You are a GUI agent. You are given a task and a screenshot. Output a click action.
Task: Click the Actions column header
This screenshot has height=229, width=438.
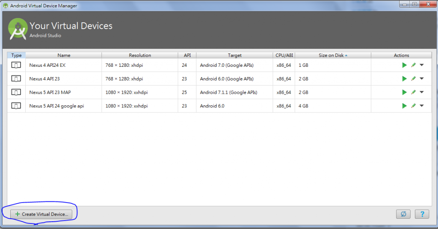tap(401, 55)
